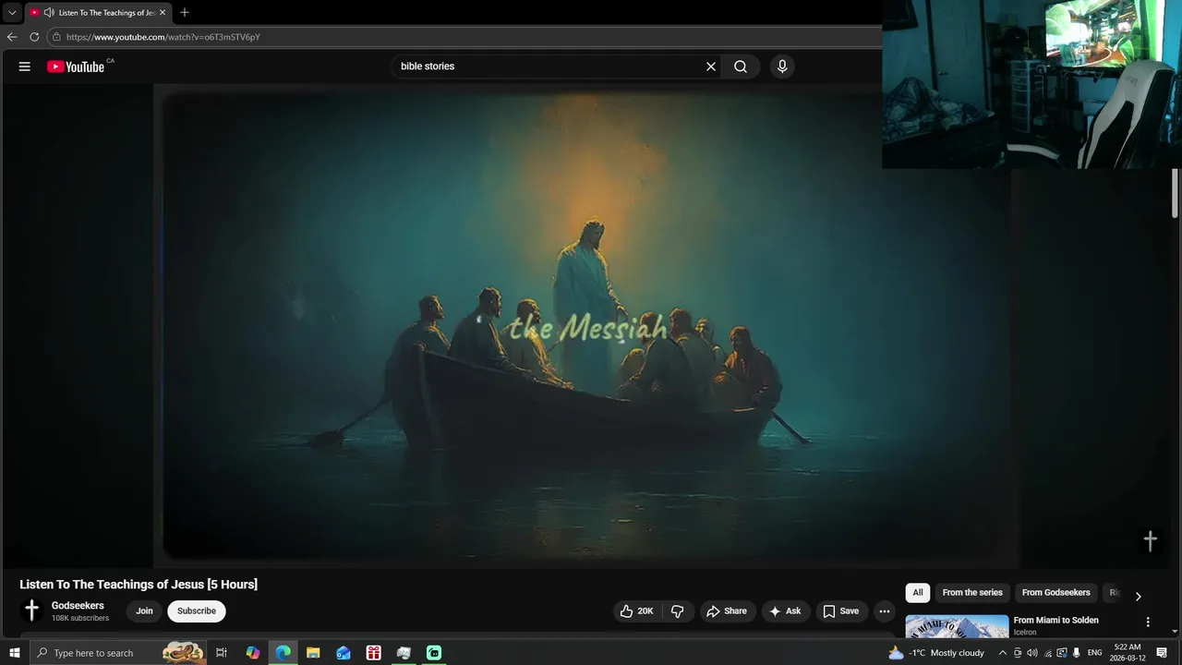Open the weather widget Mostly cloudy
The width and height of the screenshot is (1182, 665).
click(936, 653)
